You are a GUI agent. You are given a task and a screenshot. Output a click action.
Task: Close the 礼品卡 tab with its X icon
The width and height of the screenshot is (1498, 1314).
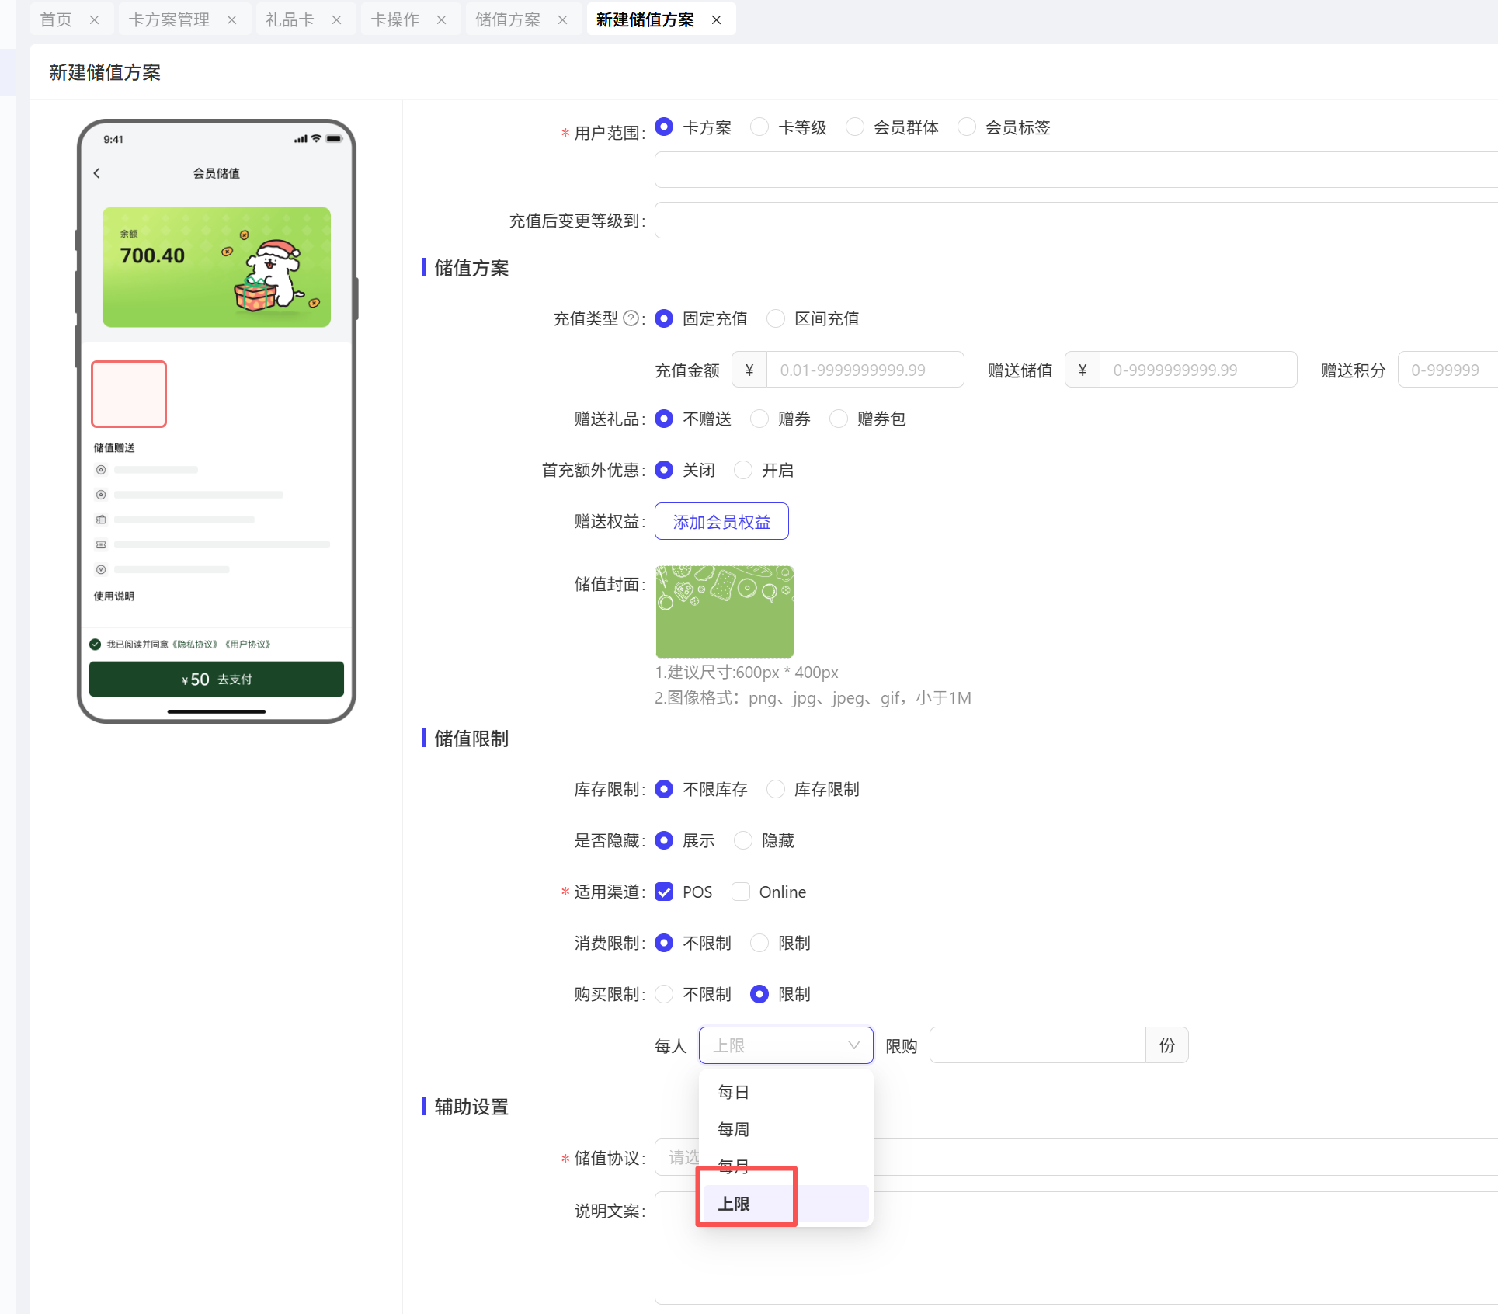(336, 20)
